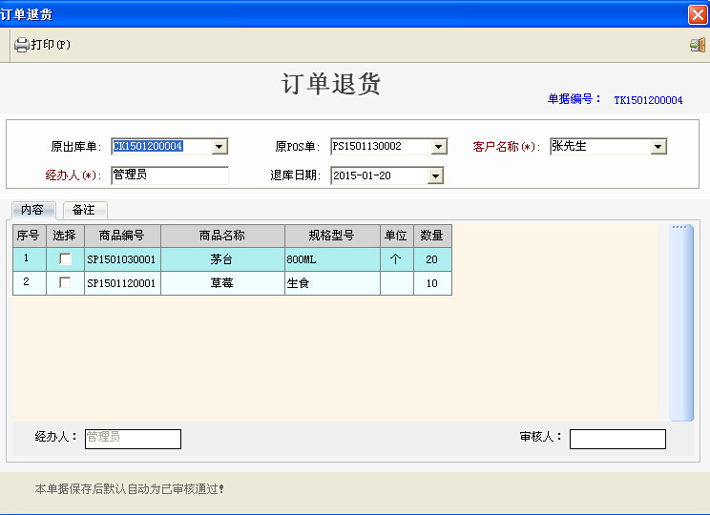Select the quantity cell showing 10
The height and width of the screenshot is (515, 710).
432,283
